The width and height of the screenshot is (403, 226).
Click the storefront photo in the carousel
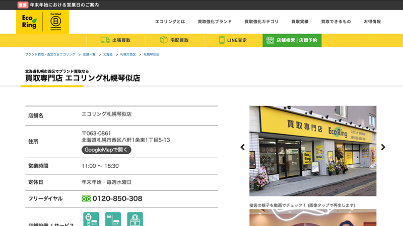click(312, 151)
